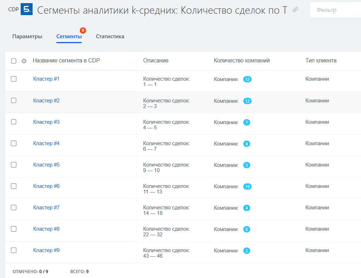
Task: Click description Количество сделок: 14 — 18
Action: (166, 210)
